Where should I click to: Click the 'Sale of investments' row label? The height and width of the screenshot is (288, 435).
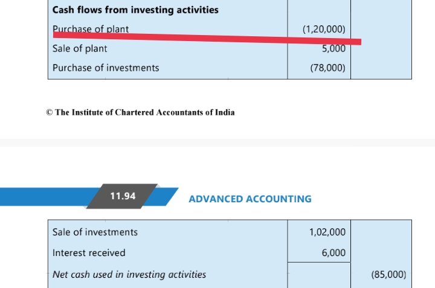point(95,232)
